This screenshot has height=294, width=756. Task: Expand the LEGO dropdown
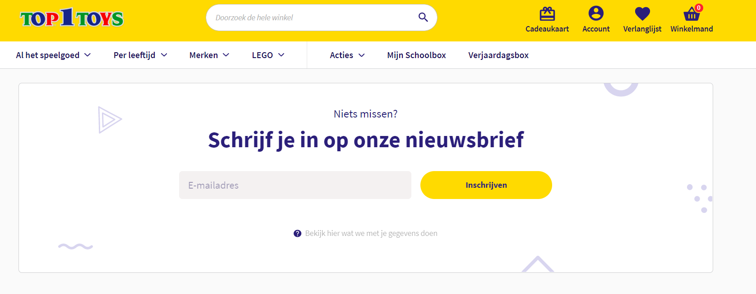pyautogui.click(x=268, y=55)
